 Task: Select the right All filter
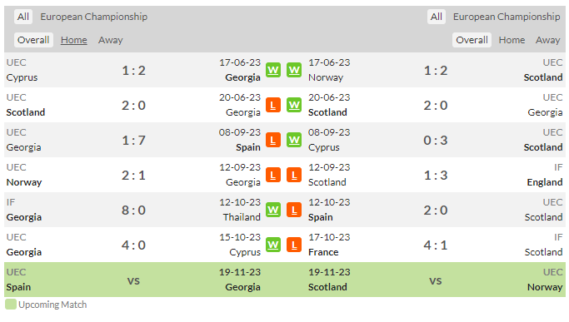coord(437,17)
